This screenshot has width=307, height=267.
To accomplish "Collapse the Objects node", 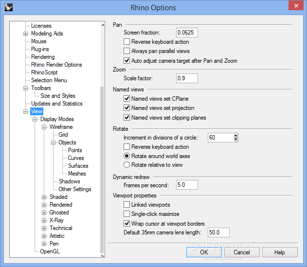I will (53, 142).
